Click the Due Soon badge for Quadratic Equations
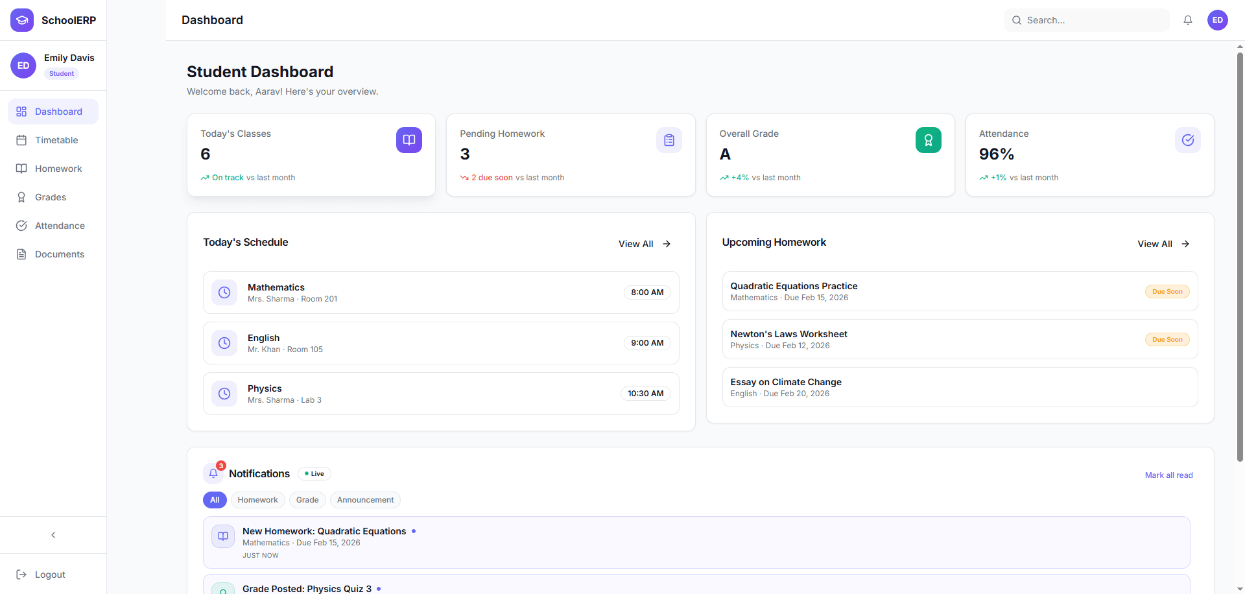1245x594 pixels. click(1167, 292)
